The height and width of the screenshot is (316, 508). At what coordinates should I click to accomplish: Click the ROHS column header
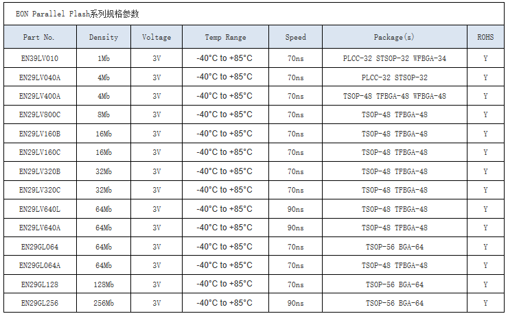click(x=485, y=37)
